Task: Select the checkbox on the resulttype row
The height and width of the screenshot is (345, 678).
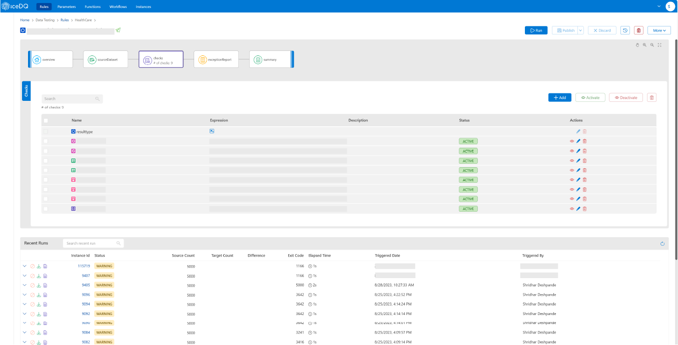Action: pyautogui.click(x=46, y=131)
